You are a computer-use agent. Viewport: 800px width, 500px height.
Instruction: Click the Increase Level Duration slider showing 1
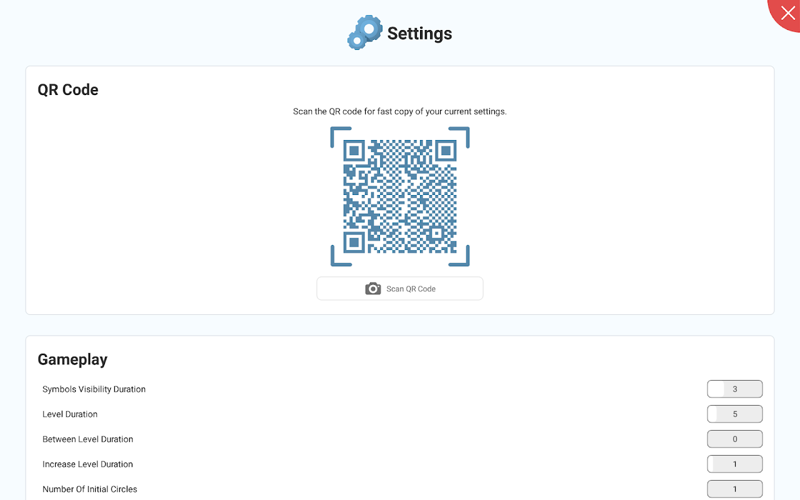point(735,464)
